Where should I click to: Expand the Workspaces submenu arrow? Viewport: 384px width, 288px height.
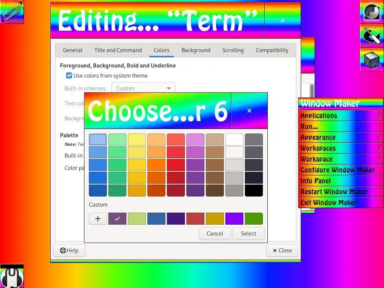pyautogui.click(x=380, y=148)
